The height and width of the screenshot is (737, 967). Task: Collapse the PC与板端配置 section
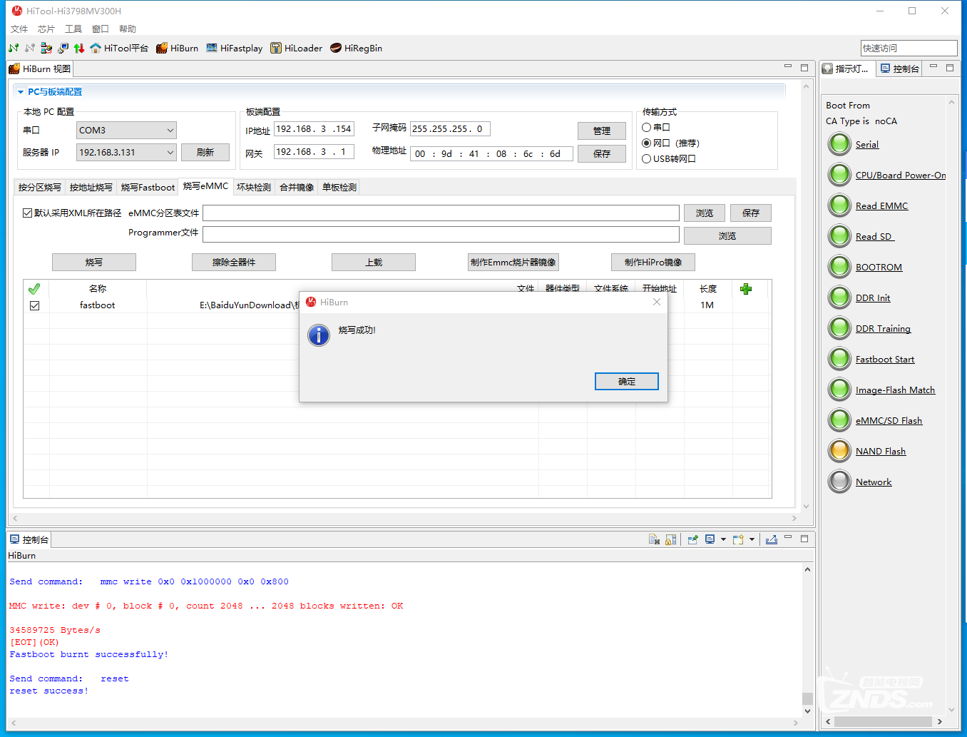[x=21, y=92]
